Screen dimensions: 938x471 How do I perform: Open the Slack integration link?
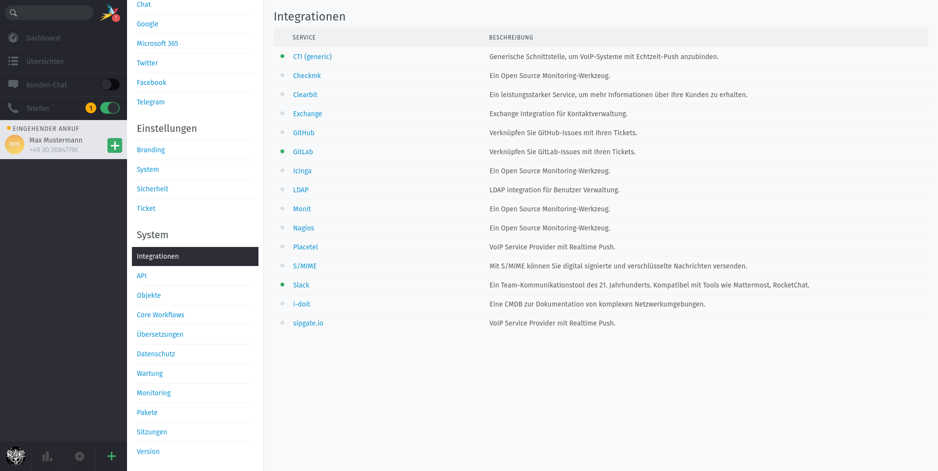pyautogui.click(x=301, y=285)
